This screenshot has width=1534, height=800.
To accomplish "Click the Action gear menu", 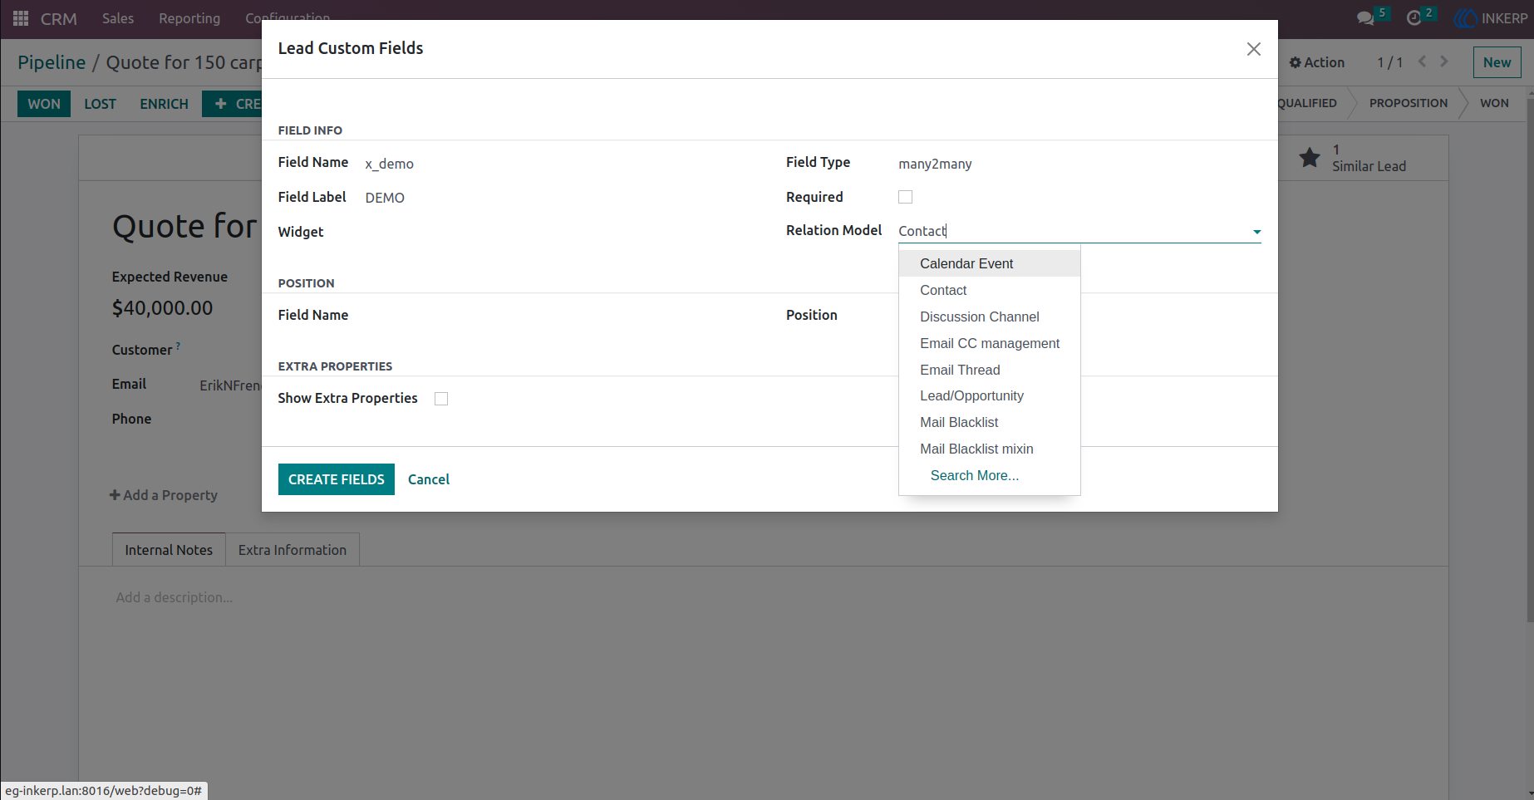I will [1316, 62].
